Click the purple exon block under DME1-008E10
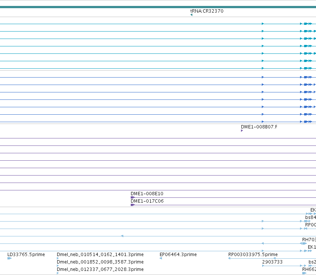The width and height of the screenshot is (316, 275). (x=133, y=197)
